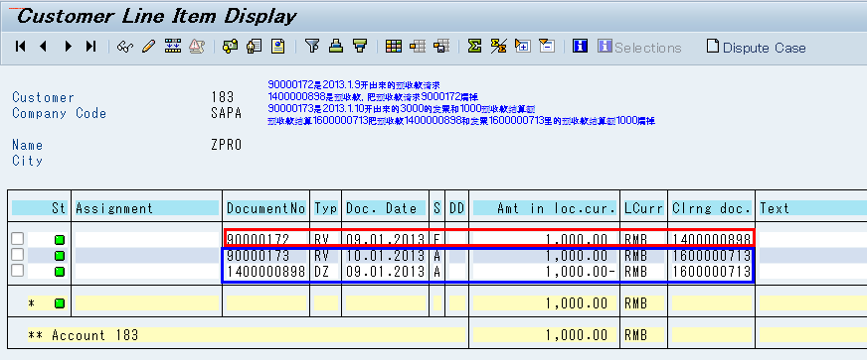The height and width of the screenshot is (360, 867).
Task: Open the customer master data icon
Action: pyautogui.click(x=254, y=47)
